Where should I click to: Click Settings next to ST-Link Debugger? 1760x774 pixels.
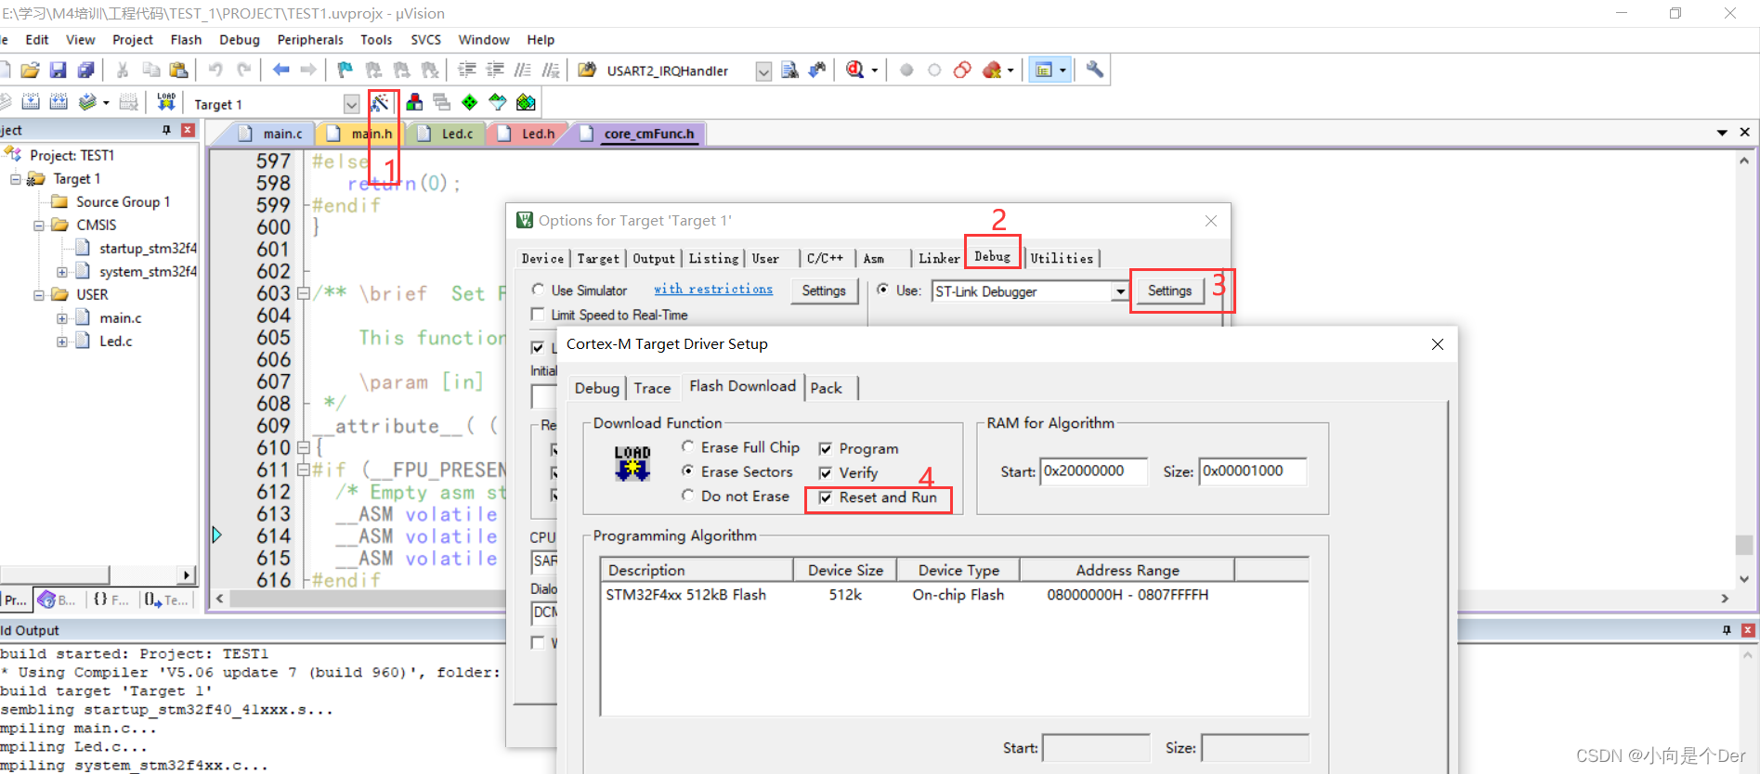pos(1169,290)
